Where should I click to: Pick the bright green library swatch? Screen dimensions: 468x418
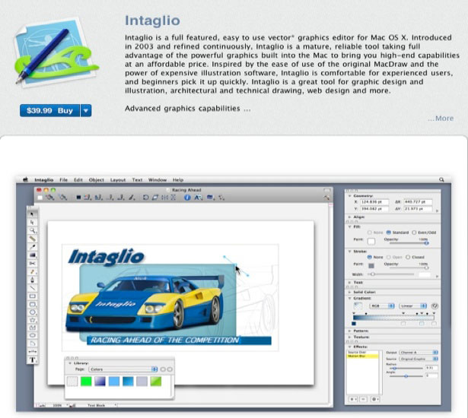coord(86,382)
